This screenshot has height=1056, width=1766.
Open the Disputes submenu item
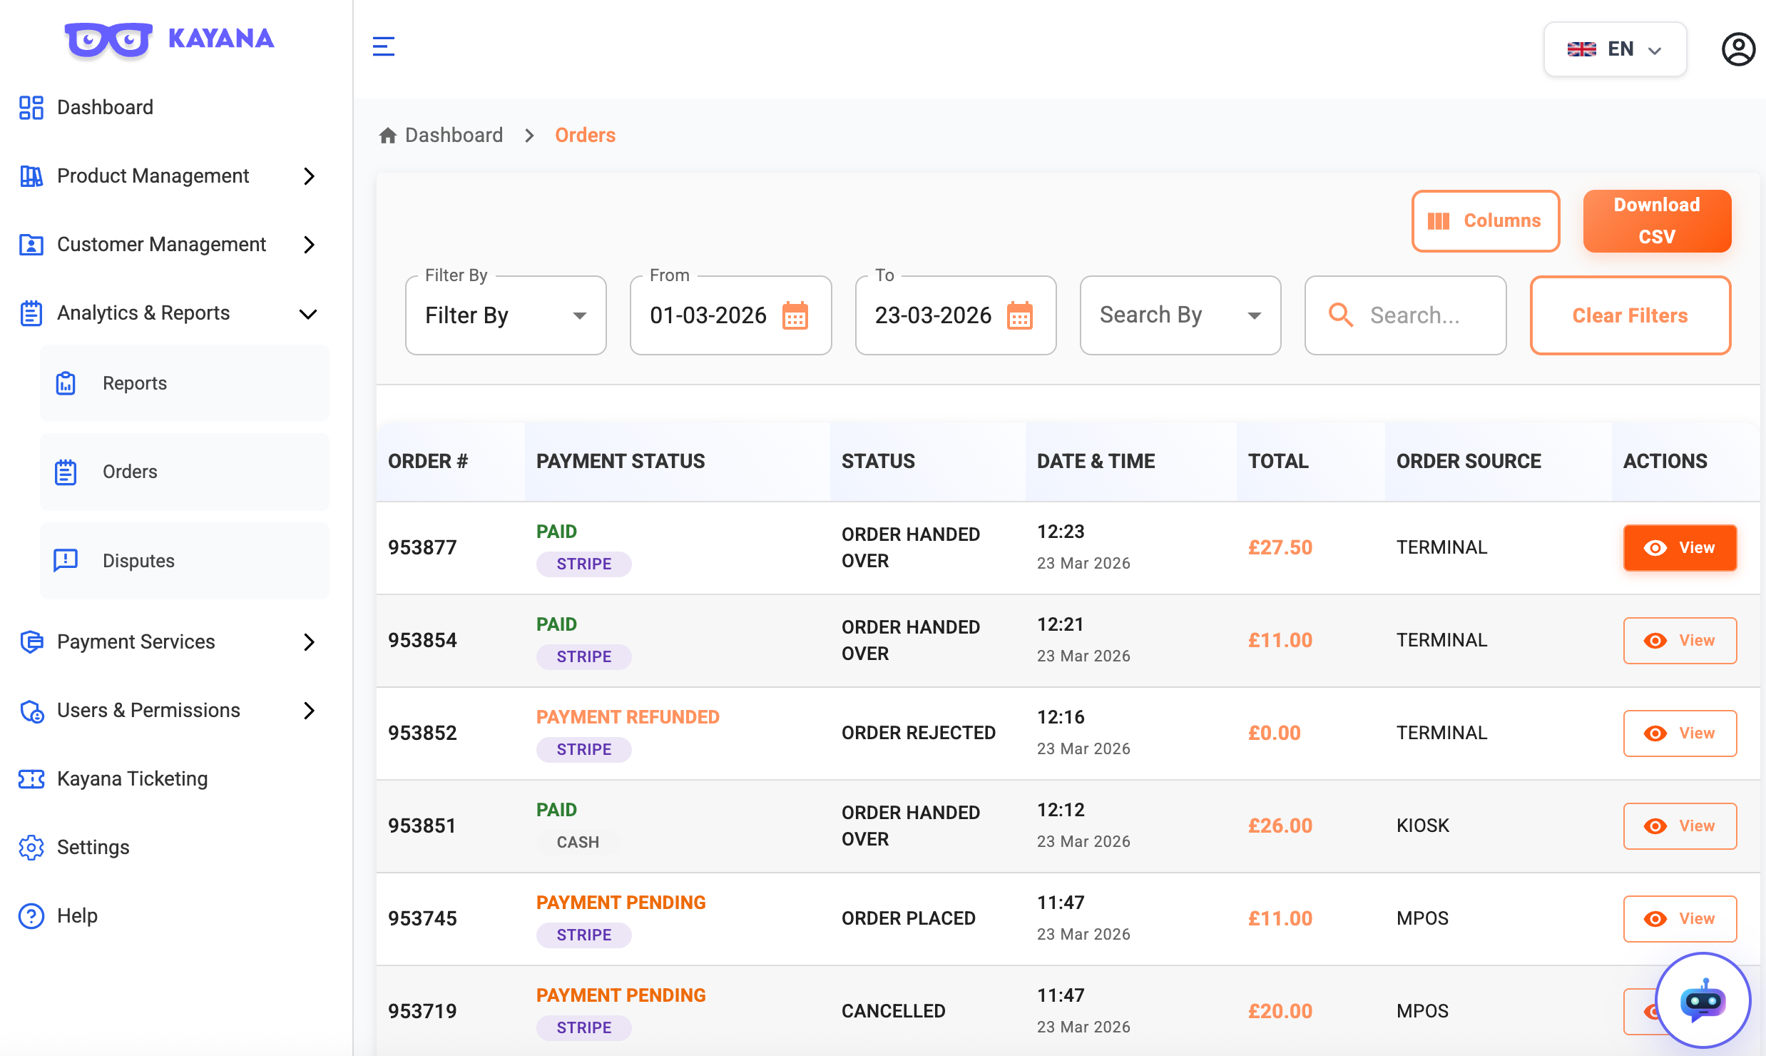185,561
